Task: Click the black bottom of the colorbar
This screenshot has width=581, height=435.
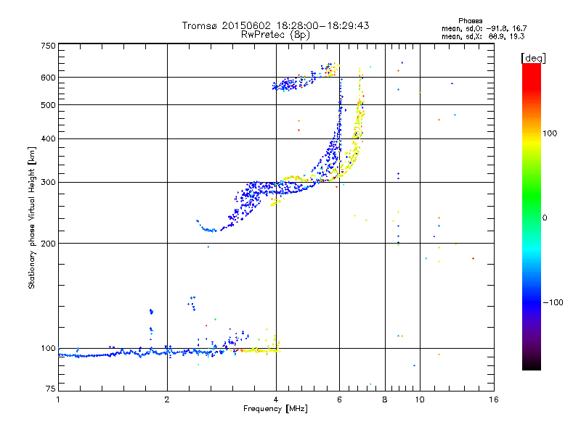Action: [x=532, y=366]
